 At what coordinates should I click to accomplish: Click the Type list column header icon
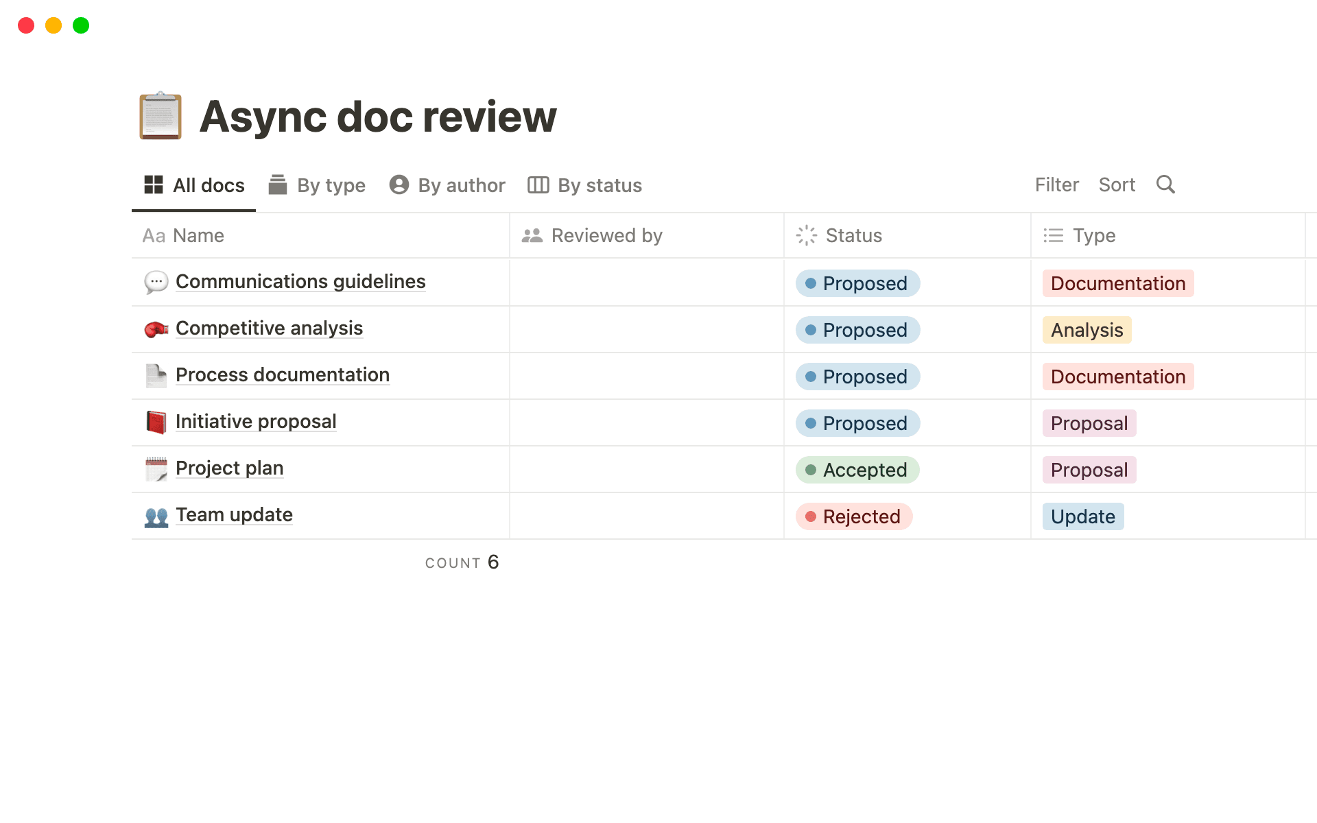coord(1054,235)
